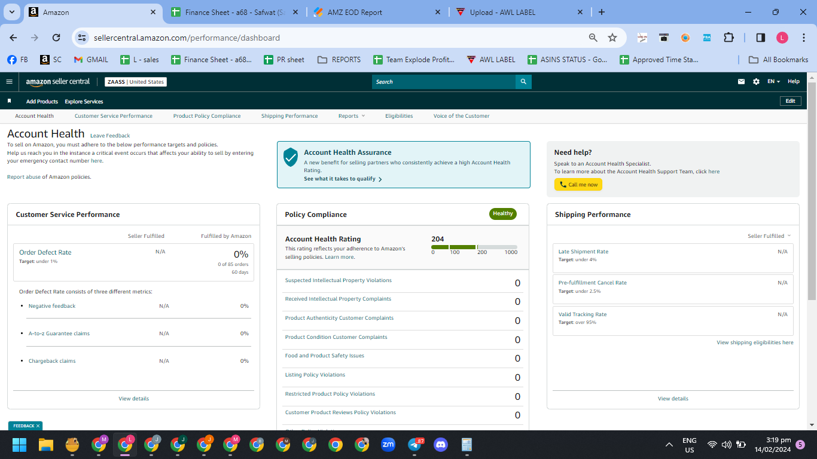Screen dimensions: 817x459
Task: Go to the Shipping Performance nav tab
Action: (x=289, y=116)
